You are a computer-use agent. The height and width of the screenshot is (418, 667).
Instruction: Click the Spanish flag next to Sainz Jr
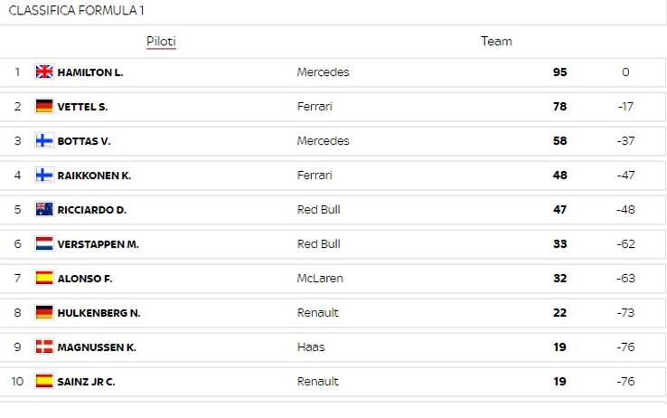pos(44,382)
